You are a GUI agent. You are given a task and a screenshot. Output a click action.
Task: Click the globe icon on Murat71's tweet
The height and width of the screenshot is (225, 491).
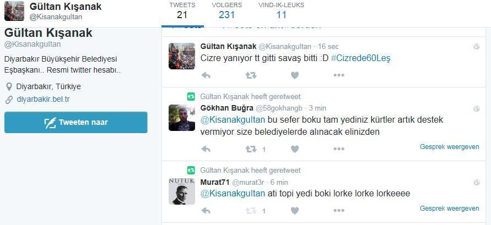tap(476, 183)
